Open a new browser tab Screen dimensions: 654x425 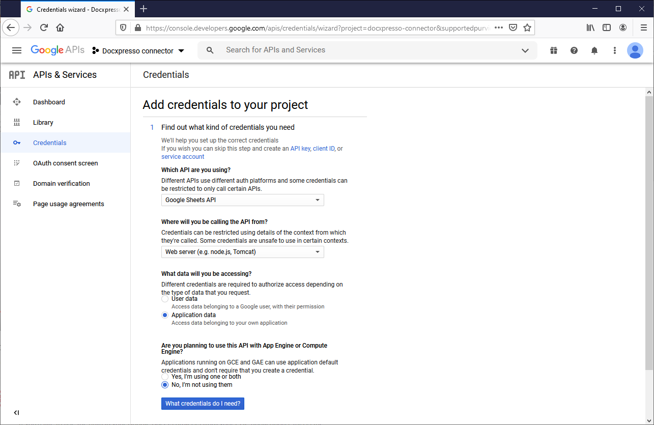point(144,9)
